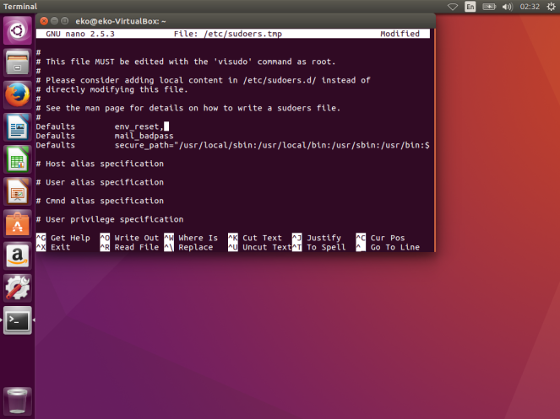Viewport: 560px width, 419px height.
Task: Show the calendar from the 02:32 clock
Action: click(x=530, y=7)
